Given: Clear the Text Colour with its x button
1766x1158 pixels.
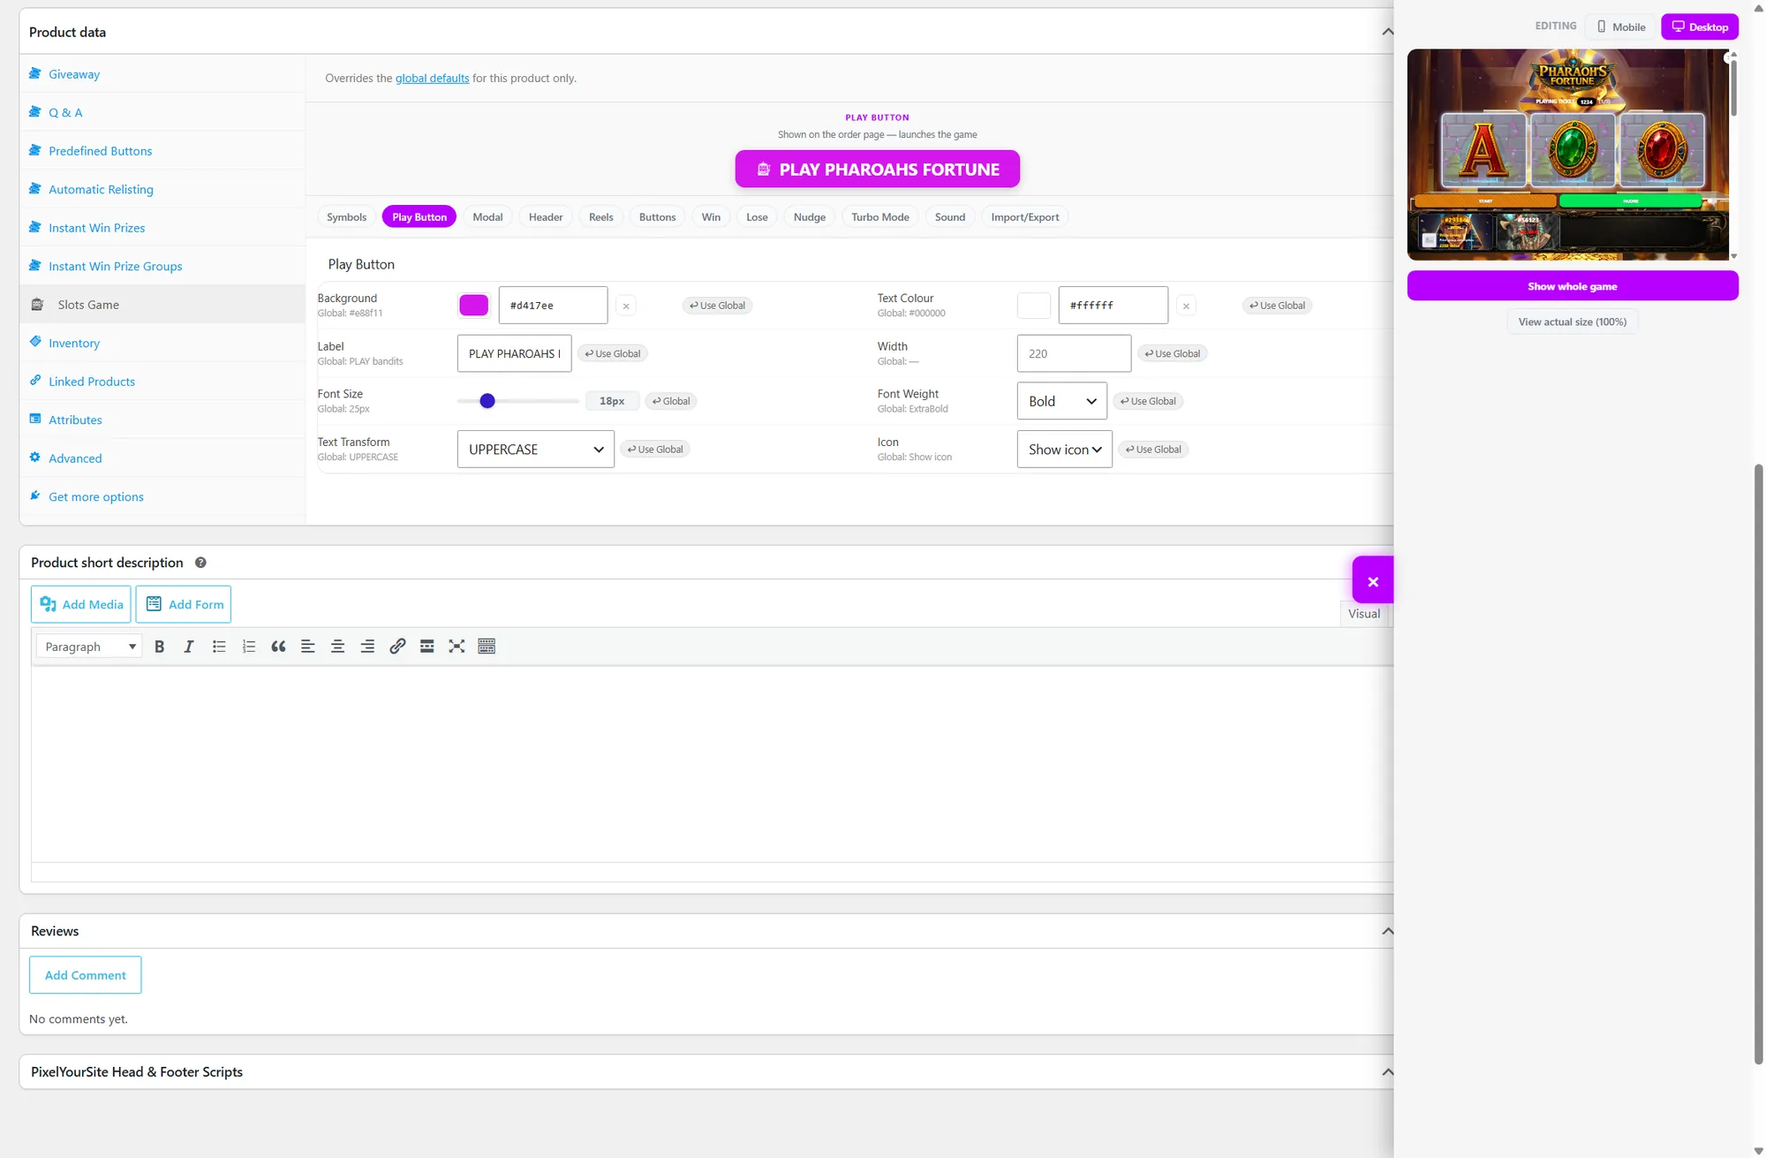Looking at the screenshot, I should coord(1186,306).
